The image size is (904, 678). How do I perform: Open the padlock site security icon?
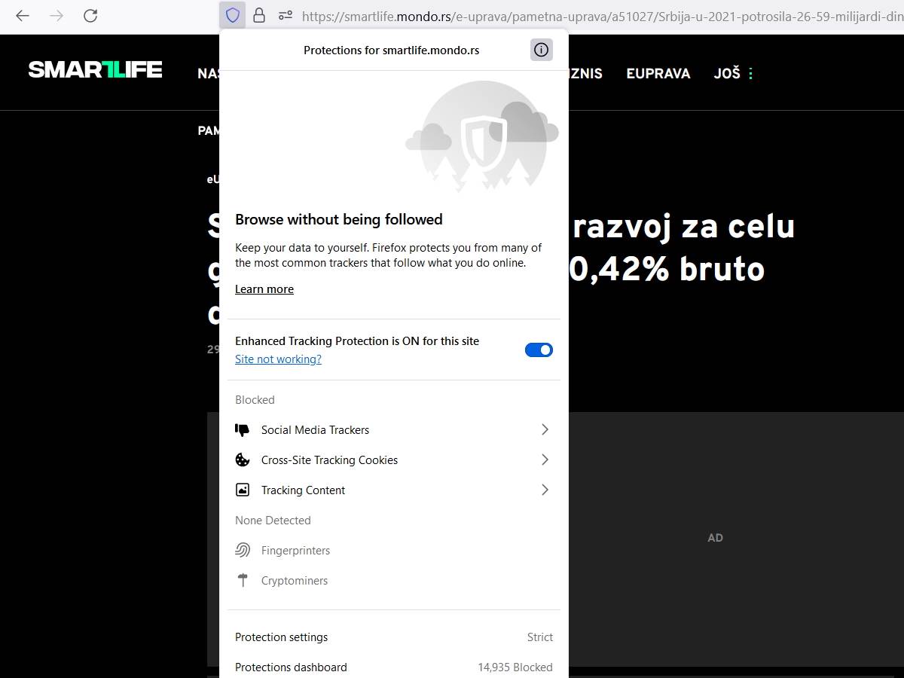pyautogui.click(x=259, y=15)
